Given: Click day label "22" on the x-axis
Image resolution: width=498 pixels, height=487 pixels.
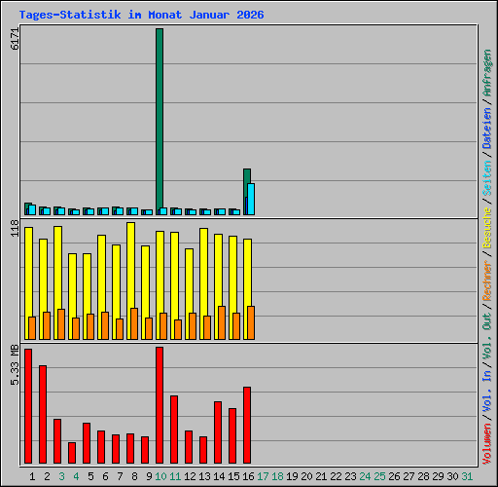Looking at the screenshot, I should click(336, 476).
